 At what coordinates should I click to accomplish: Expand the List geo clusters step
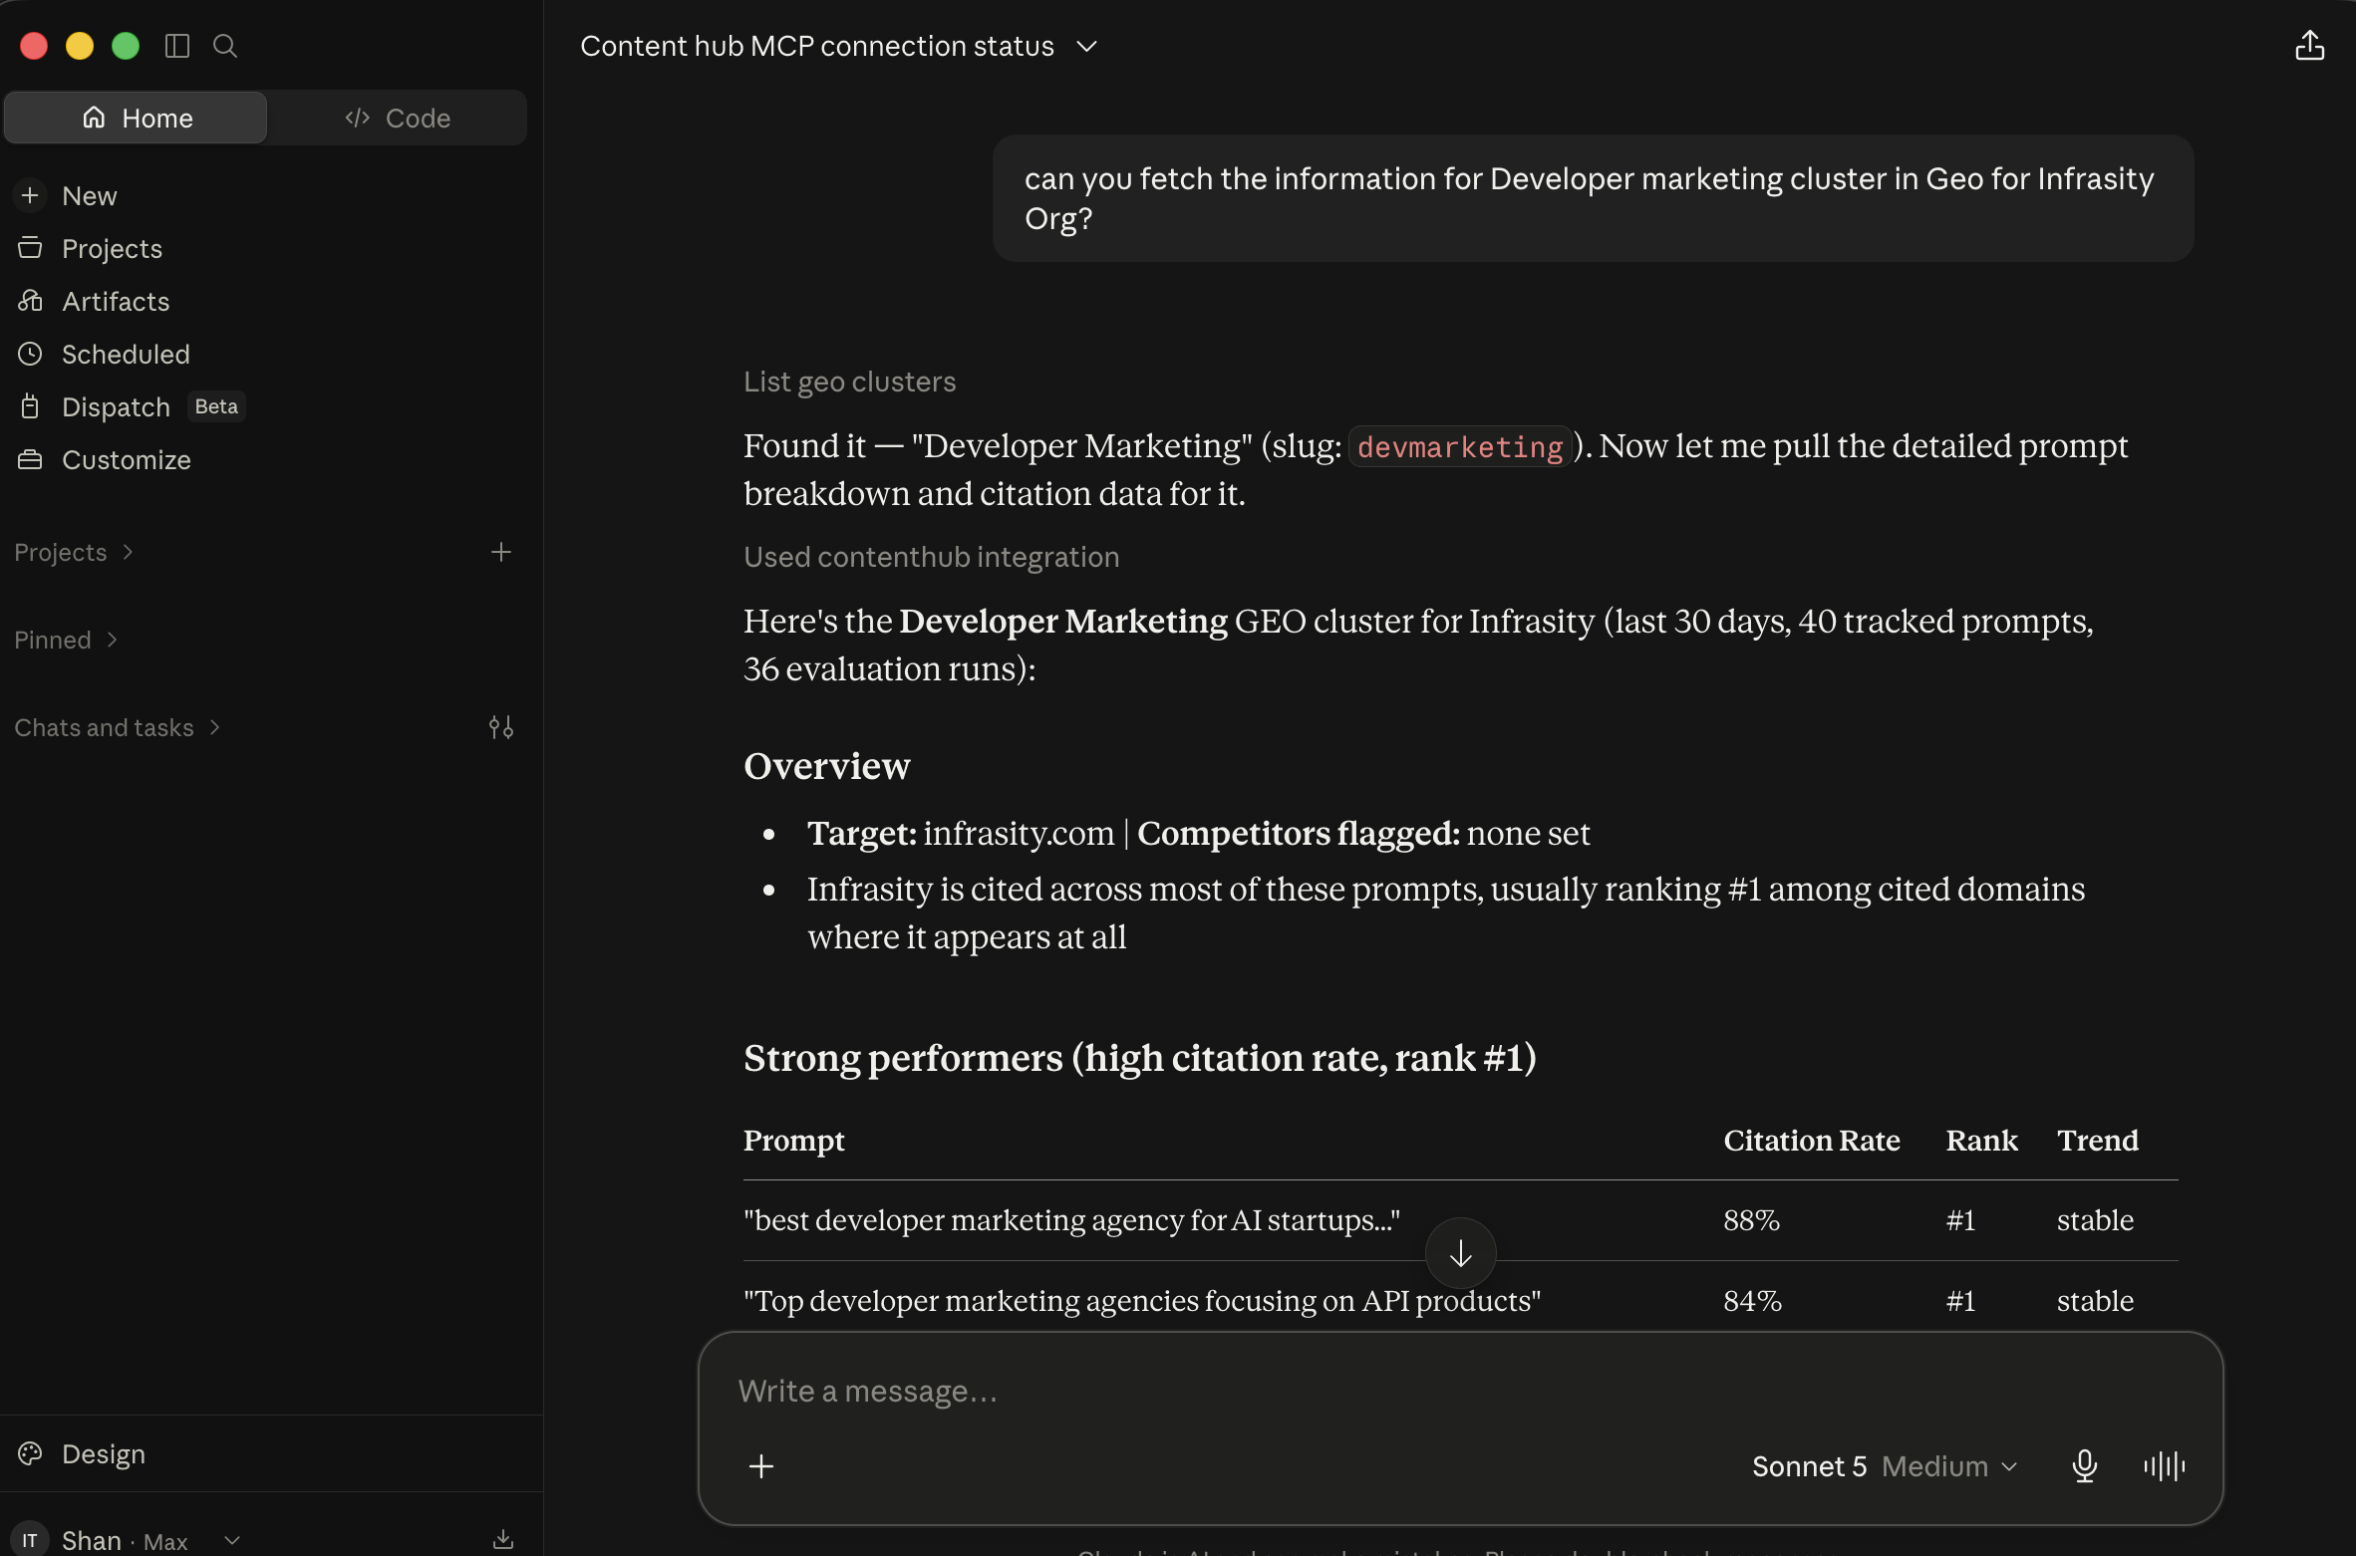[849, 382]
